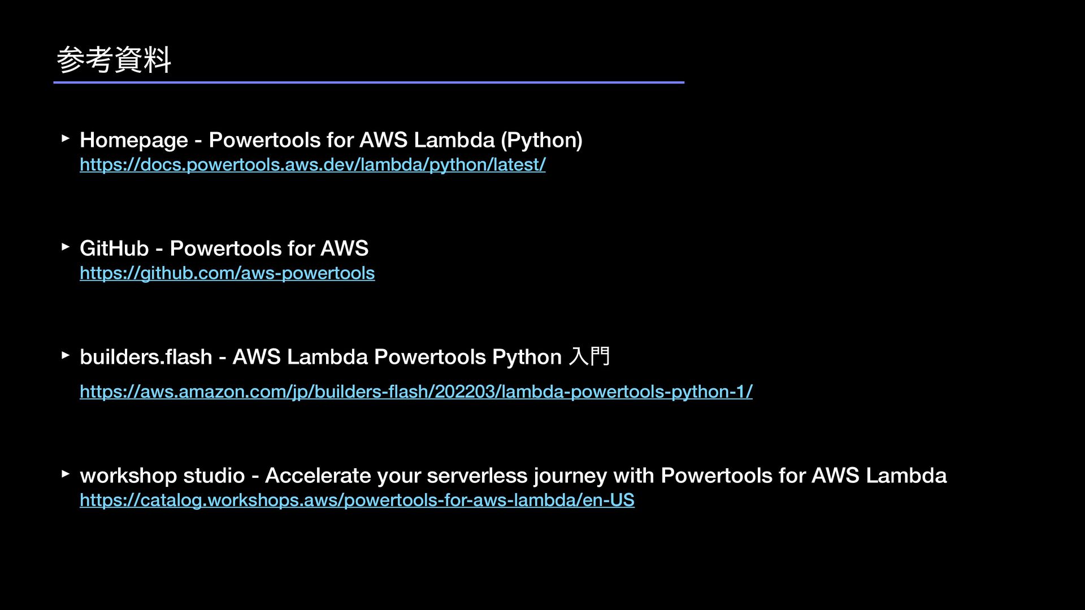Click the purple underline below the title
Image resolution: width=1085 pixels, height=610 pixels.
(x=369, y=82)
